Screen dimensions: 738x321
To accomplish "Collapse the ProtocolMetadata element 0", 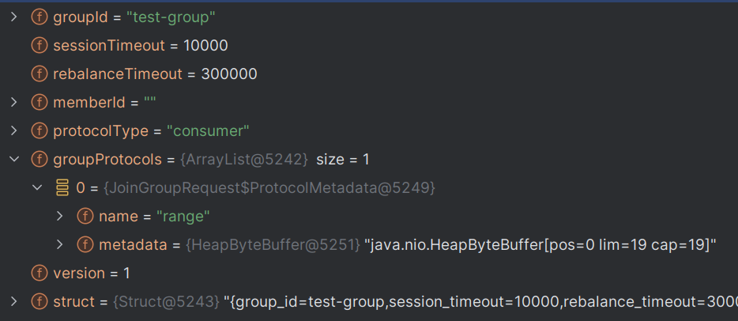I will pyautogui.click(x=36, y=188).
